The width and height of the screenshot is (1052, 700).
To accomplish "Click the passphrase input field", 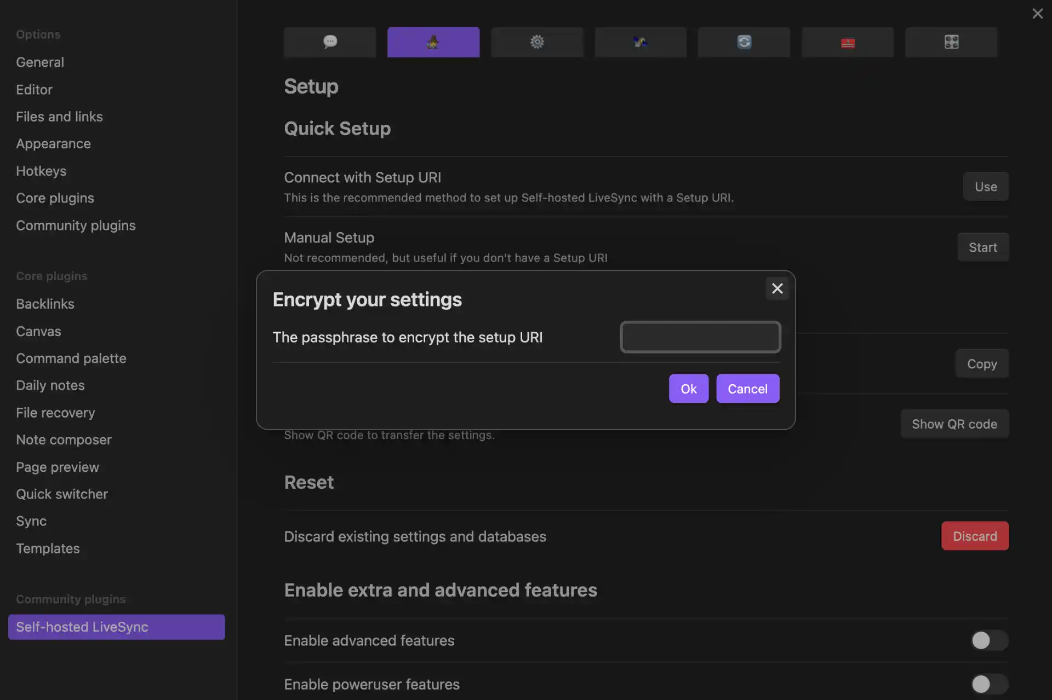I will pyautogui.click(x=700, y=337).
